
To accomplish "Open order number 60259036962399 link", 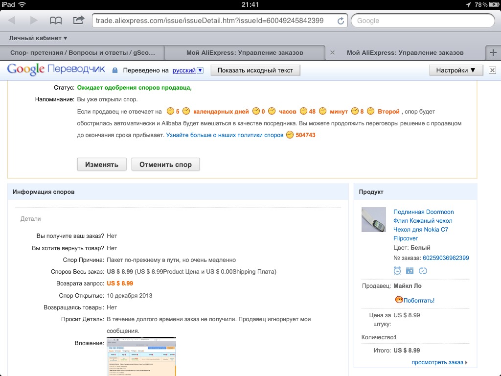I will coord(446,258).
